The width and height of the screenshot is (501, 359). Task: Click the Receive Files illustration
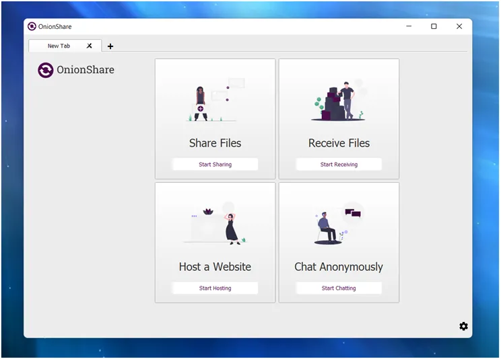tap(339, 101)
